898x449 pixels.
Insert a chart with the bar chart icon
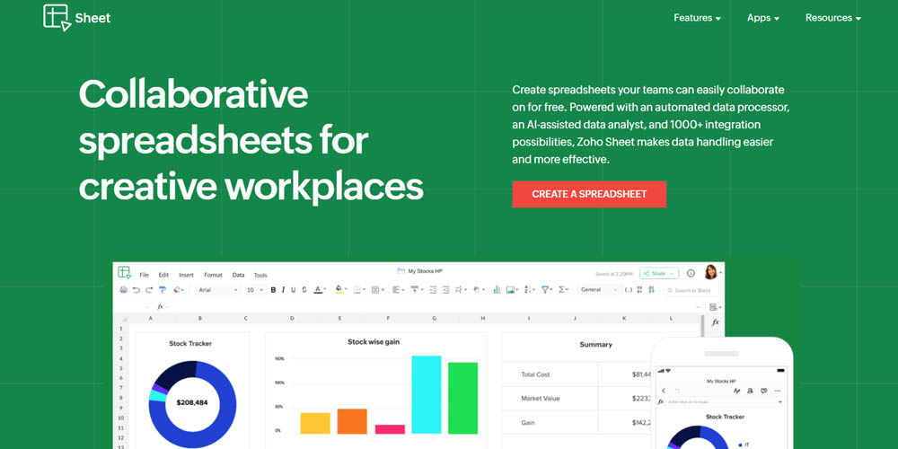click(497, 290)
